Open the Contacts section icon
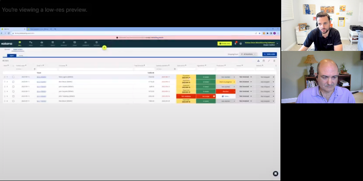Screen dimensions: 363x181 click(x=85, y=44)
